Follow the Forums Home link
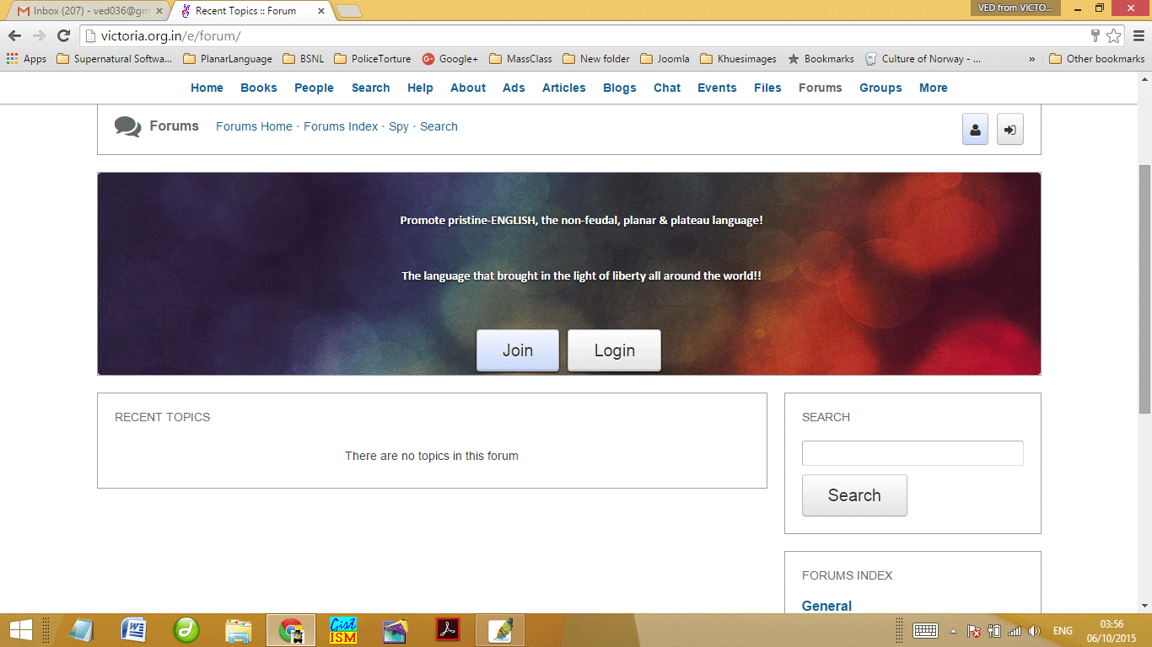Screen dimensions: 1152x647 coord(254,126)
